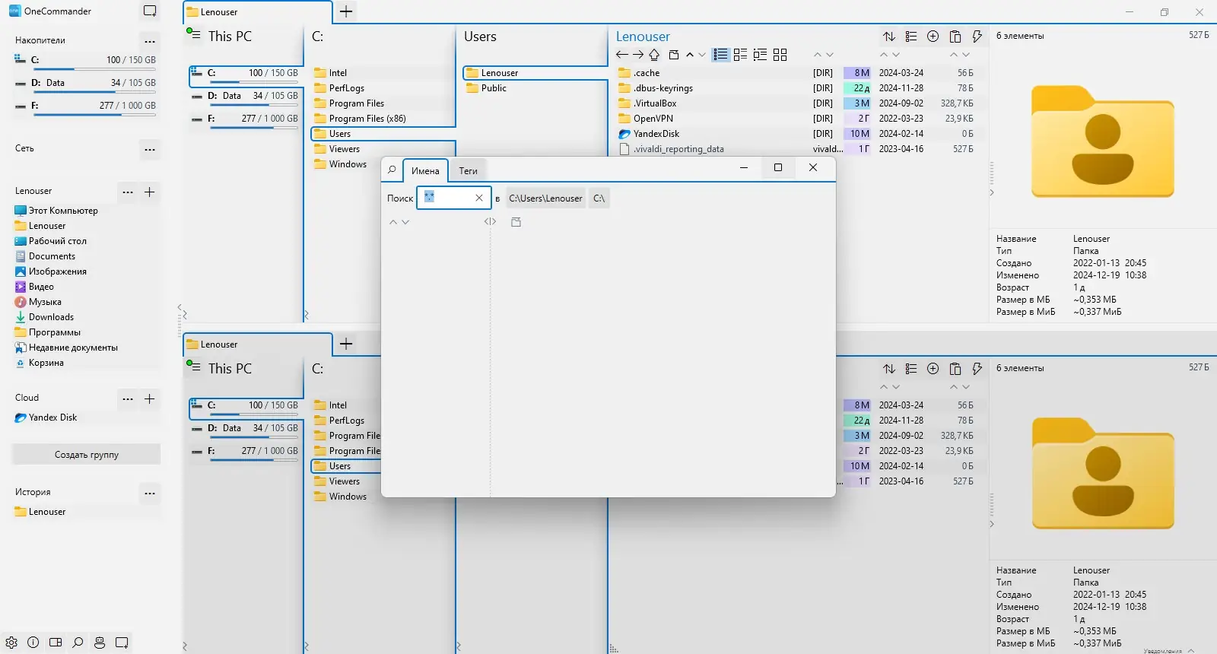Expand sort direction chevron down in top pane toolbar
Viewport: 1217px width, 654px height.
coord(701,55)
